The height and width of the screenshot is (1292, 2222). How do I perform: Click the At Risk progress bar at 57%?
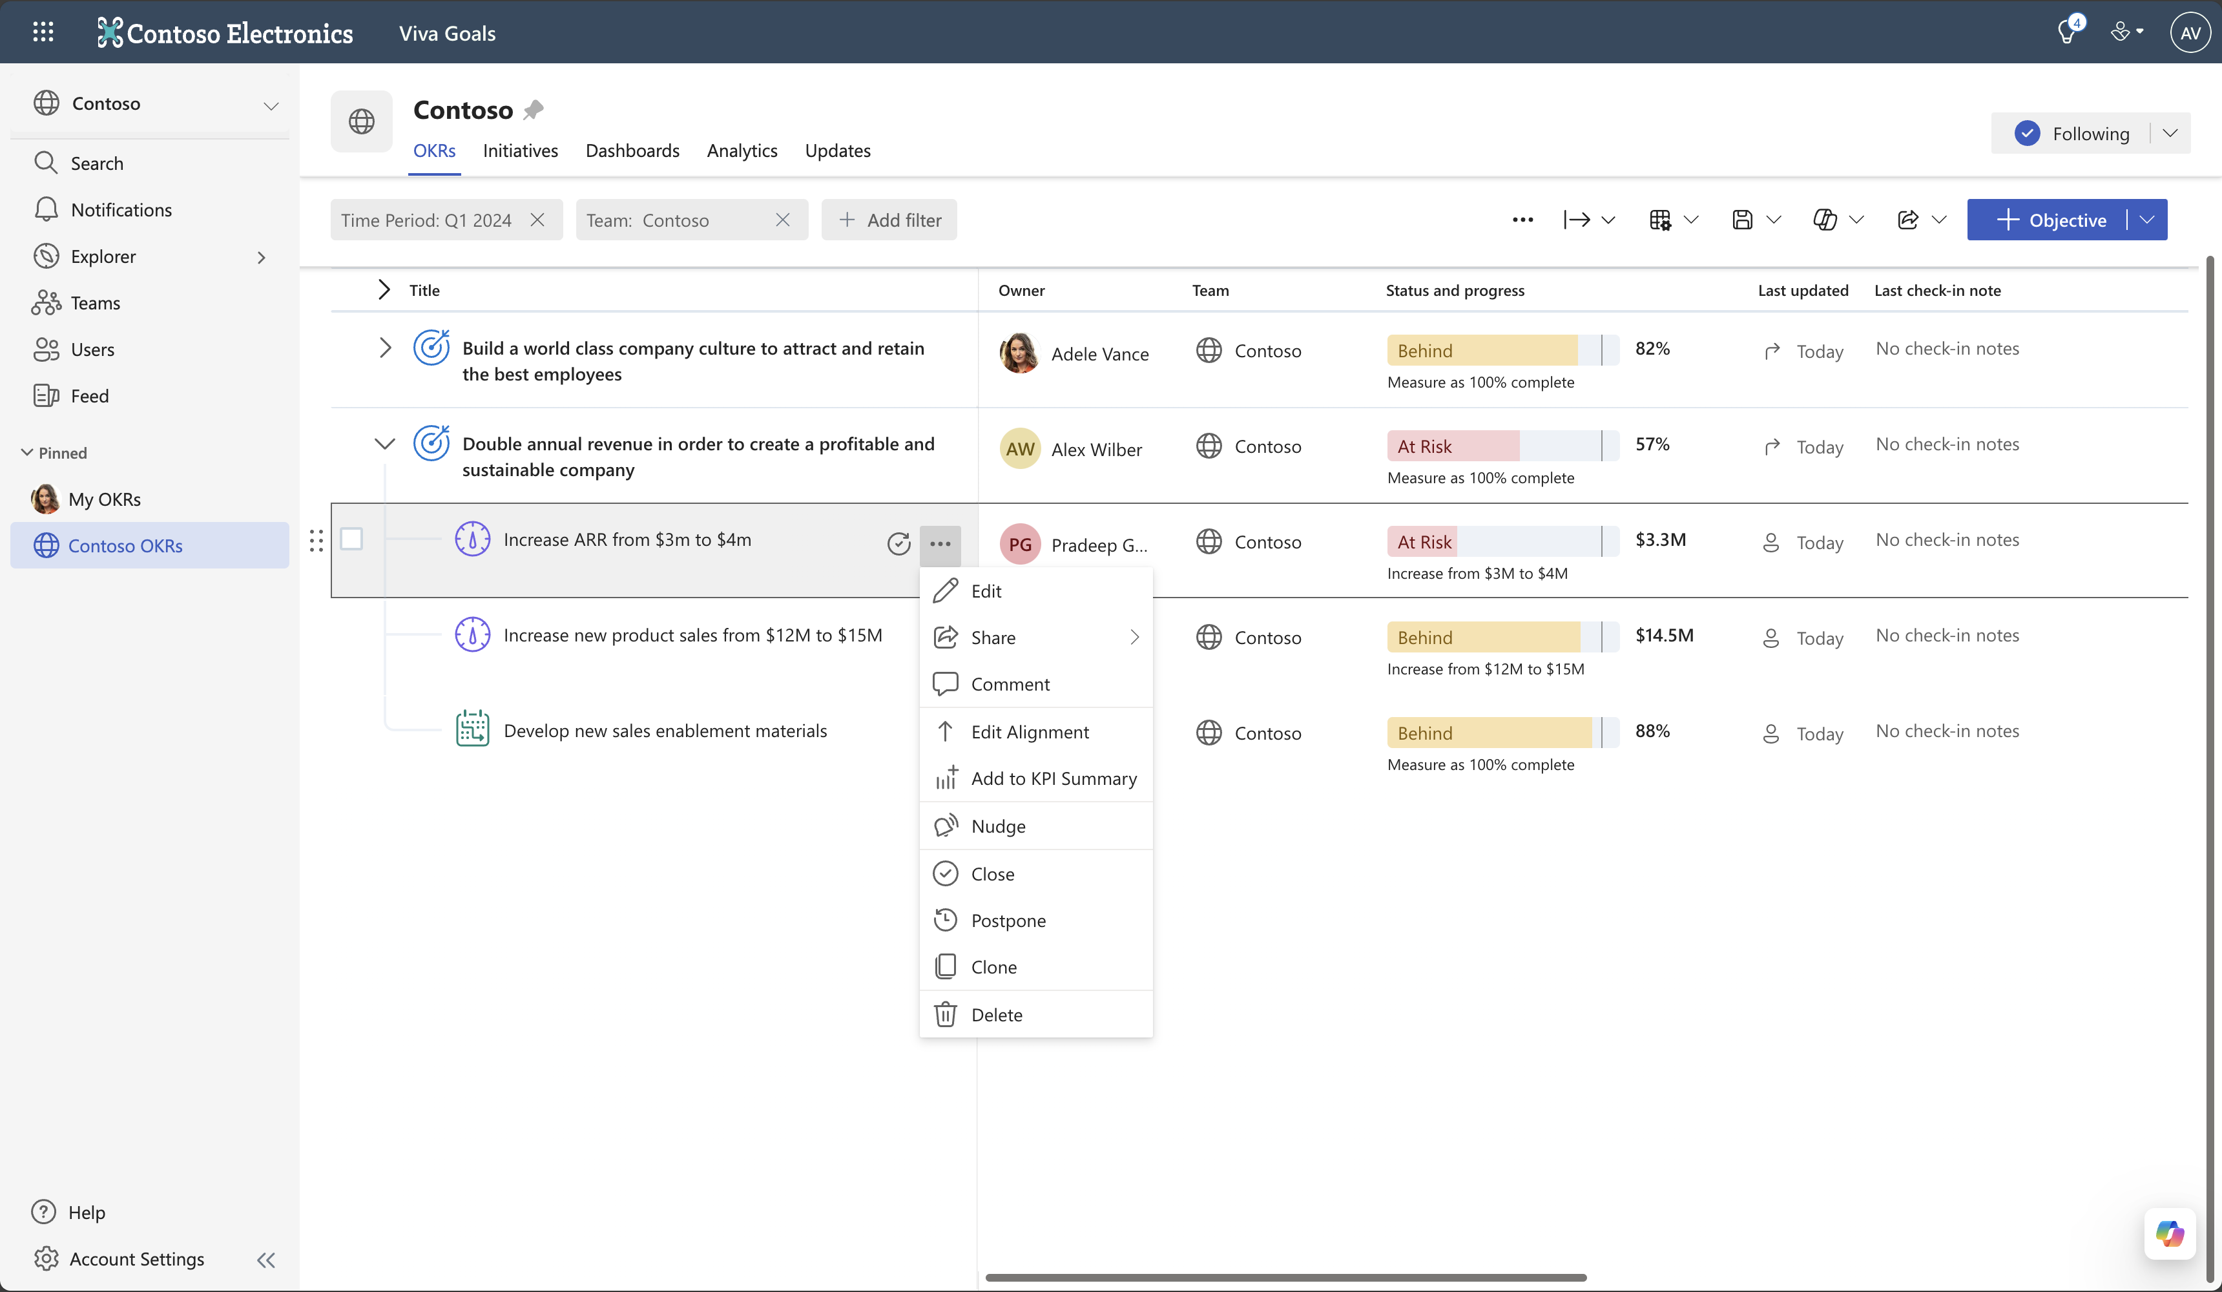coord(1502,446)
